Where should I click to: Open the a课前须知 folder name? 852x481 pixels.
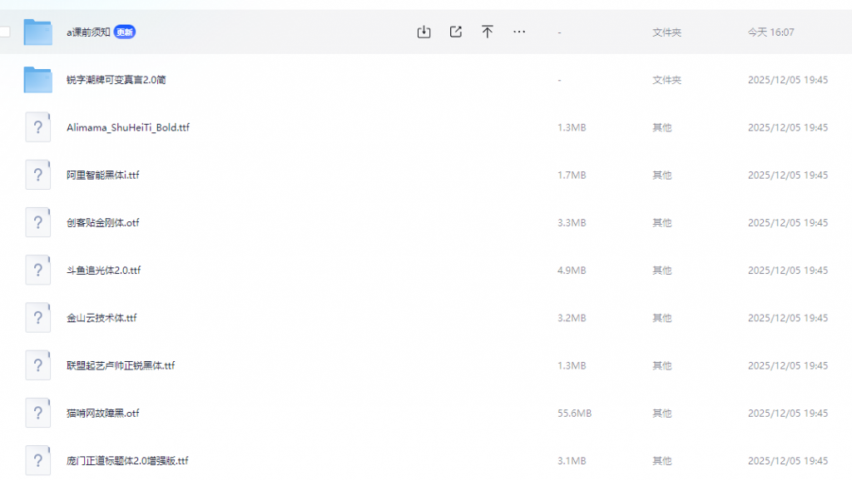(x=88, y=32)
